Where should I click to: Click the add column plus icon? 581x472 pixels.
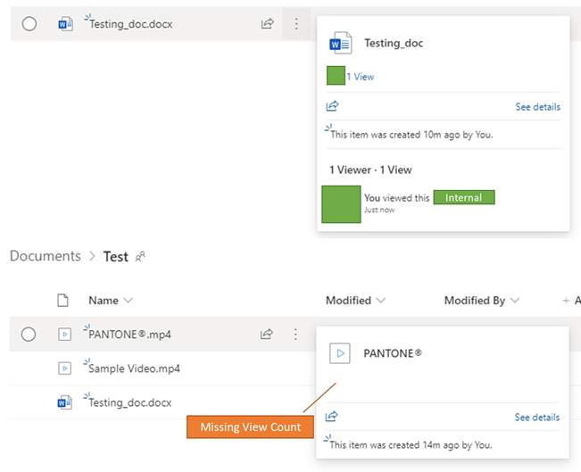[566, 301]
